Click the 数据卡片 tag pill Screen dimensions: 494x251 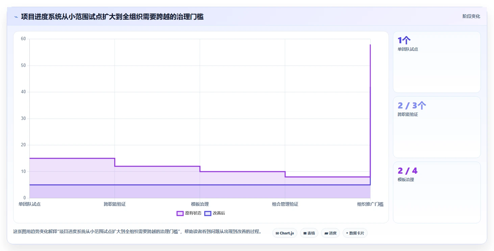coord(355,233)
